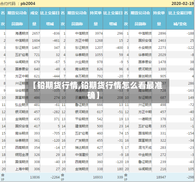Screen dimensions: 195x182
Task: Click the 混沌天成 company name
Action: (145, 147)
